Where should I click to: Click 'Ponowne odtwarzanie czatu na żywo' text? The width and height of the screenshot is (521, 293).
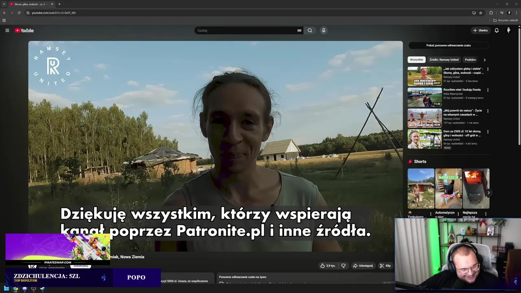(x=243, y=277)
